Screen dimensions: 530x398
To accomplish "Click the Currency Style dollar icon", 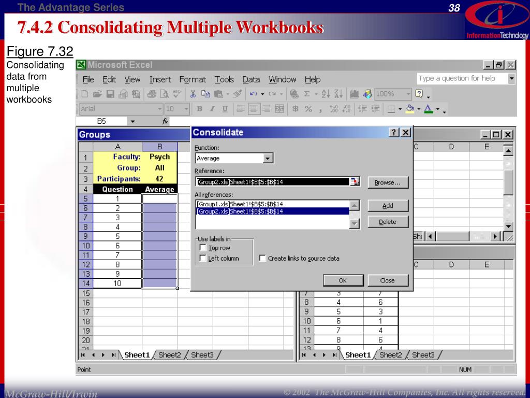I will pyautogui.click(x=295, y=109).
